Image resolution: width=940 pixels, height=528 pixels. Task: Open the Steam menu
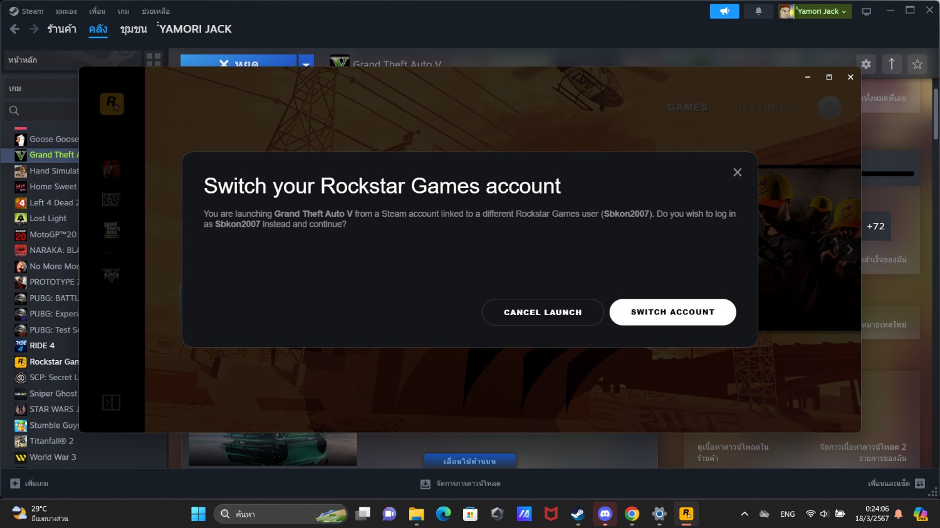26,11
